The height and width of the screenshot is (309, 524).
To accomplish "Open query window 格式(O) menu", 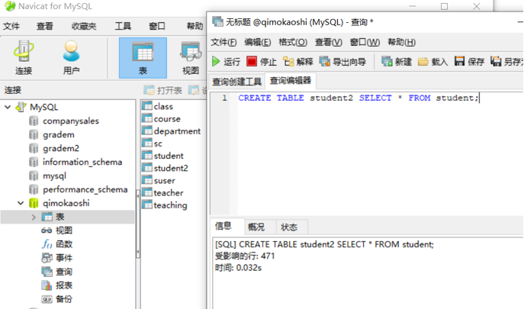I will 293,42.
